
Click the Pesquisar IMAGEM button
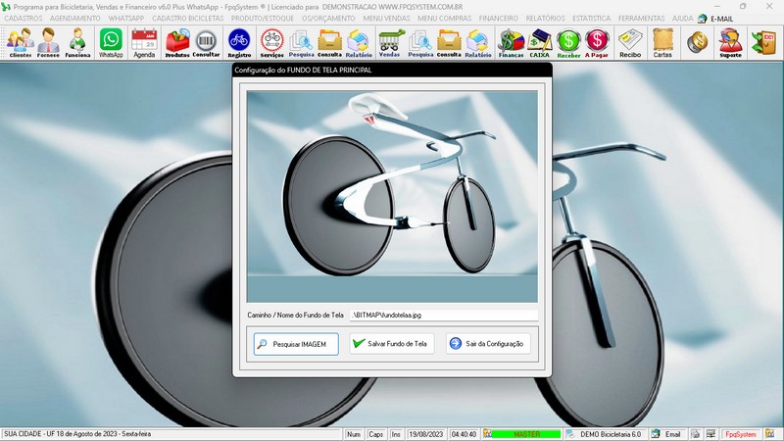click(296, 344)
